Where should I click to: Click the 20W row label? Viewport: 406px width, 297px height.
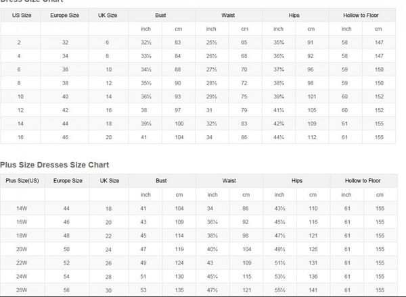[22, 248]
